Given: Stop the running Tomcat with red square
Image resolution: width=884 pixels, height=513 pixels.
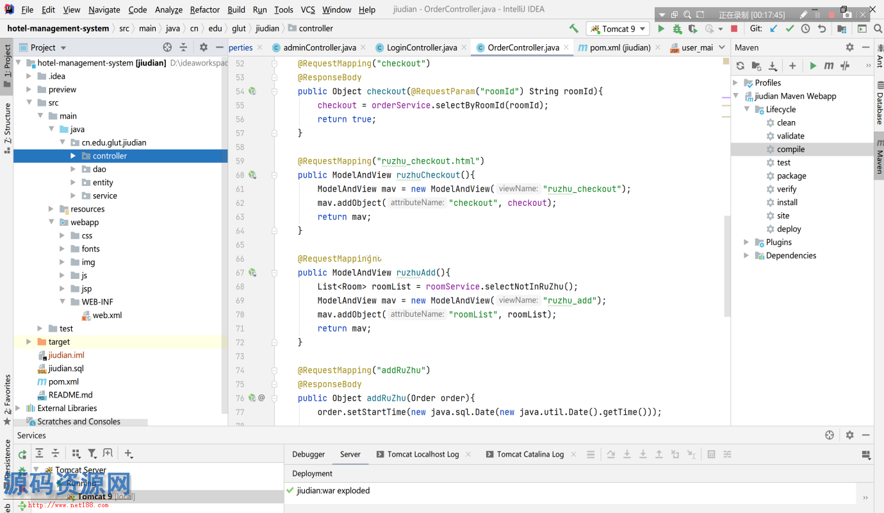Looking at the screenshot, I should [x=734, y=29].
